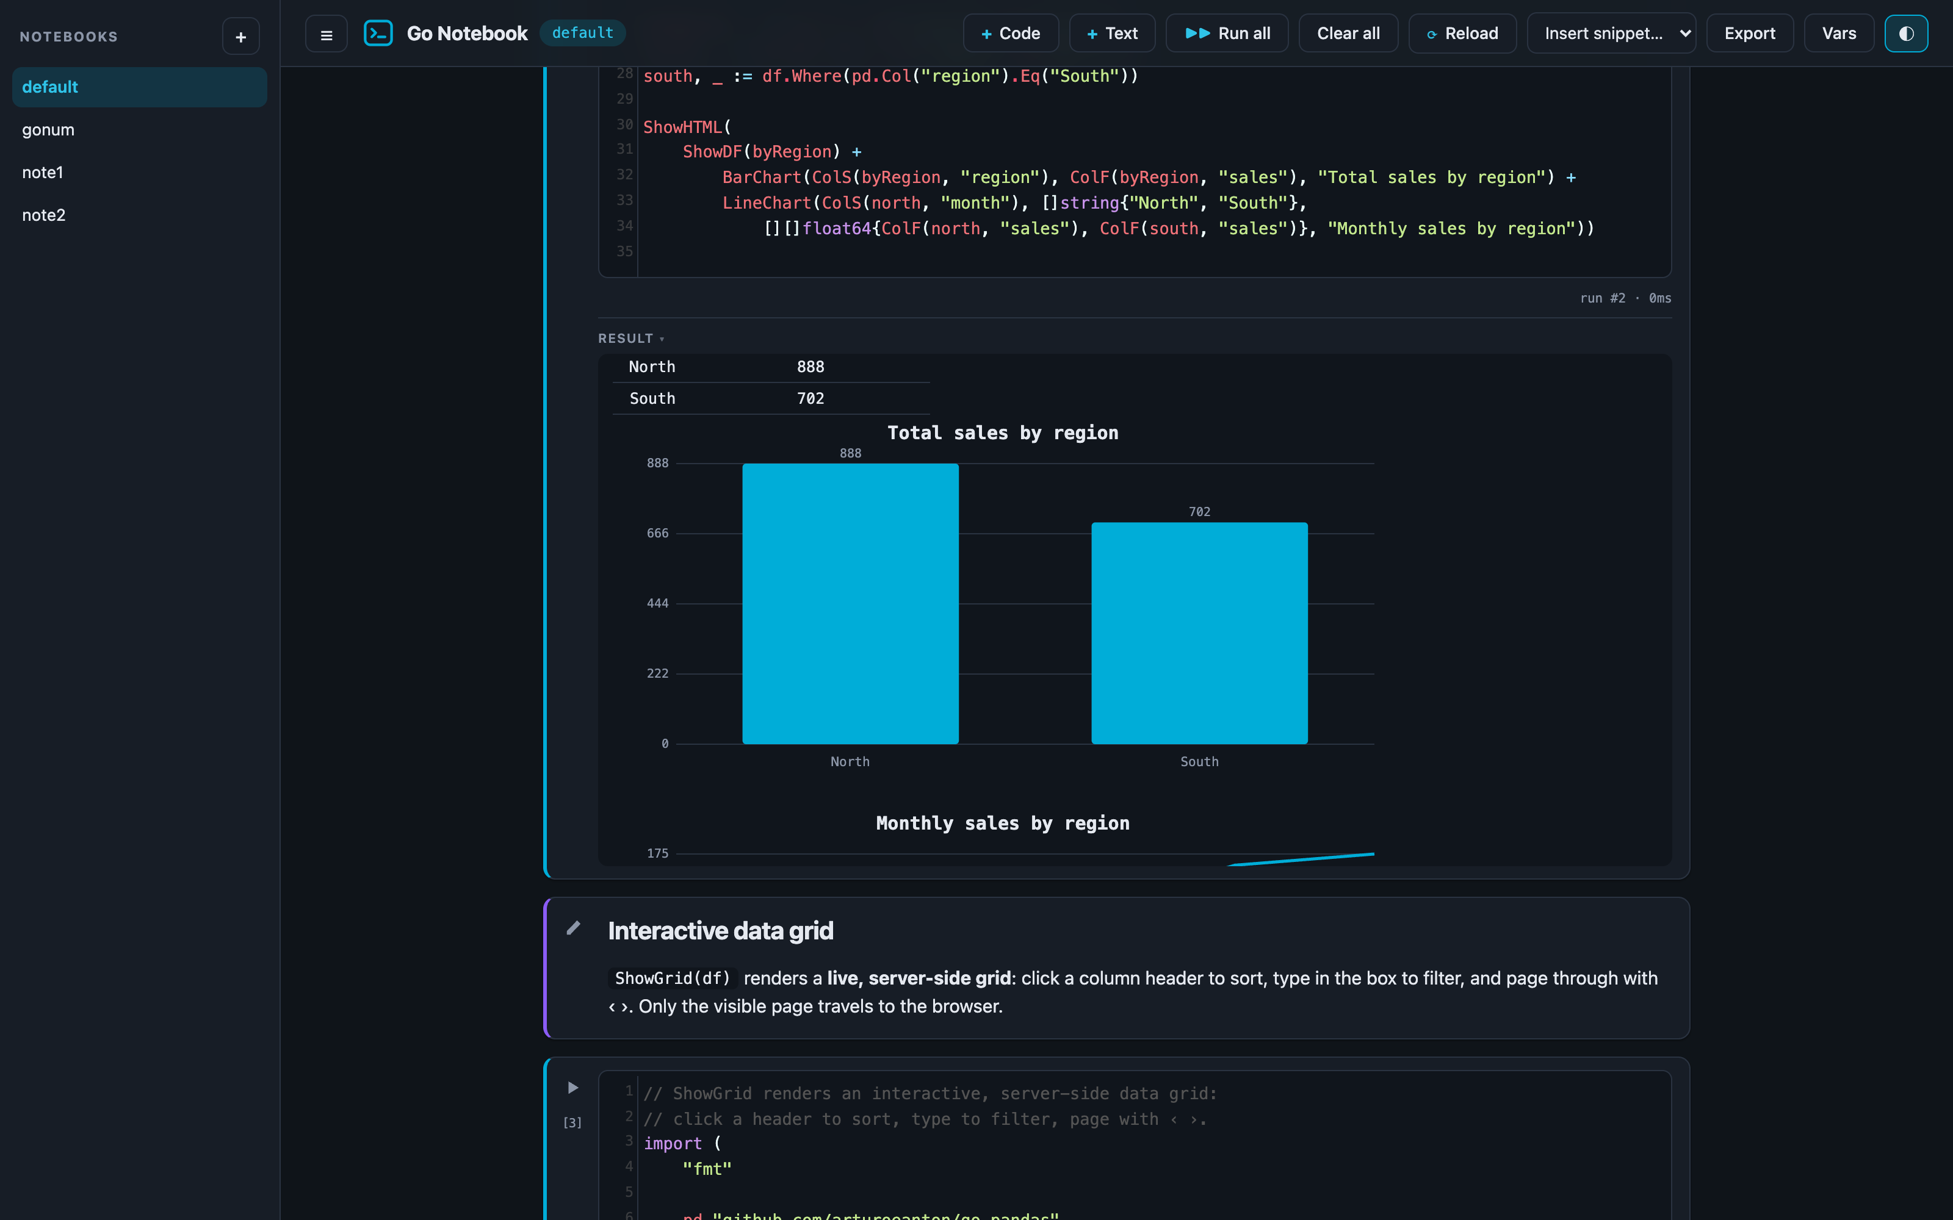The height and width of the screenshot is (1220, 1953).
Task: Click the South bar in sales chart
Action: 1199,633
